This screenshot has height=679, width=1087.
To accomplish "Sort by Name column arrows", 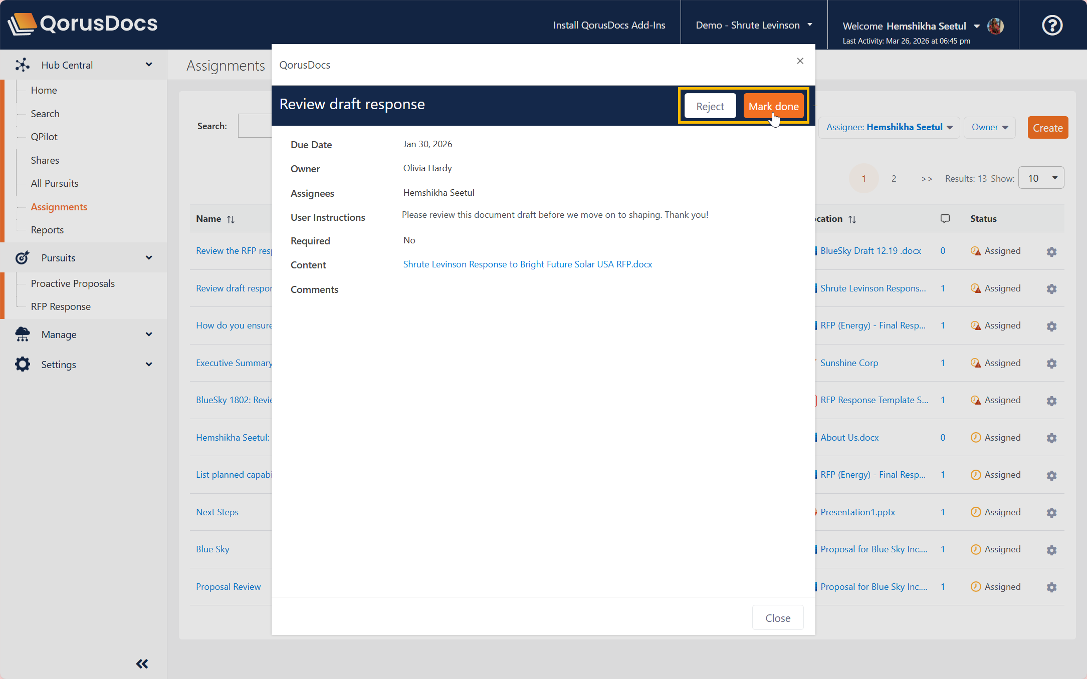I will pos(231,219).
